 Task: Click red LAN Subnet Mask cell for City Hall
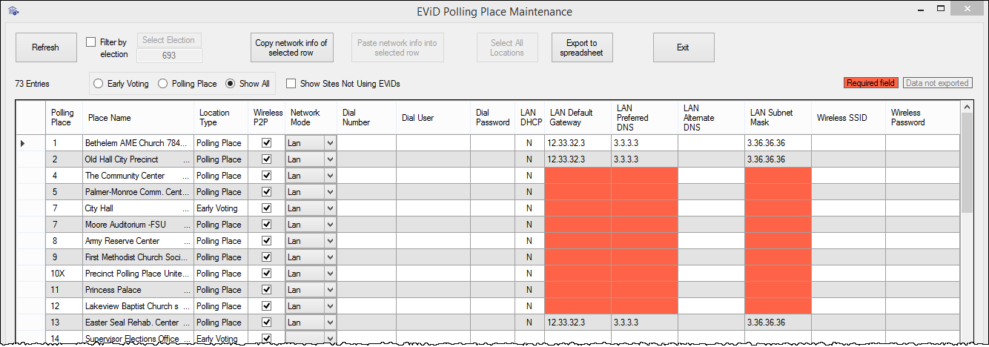[x=778, y=208]
